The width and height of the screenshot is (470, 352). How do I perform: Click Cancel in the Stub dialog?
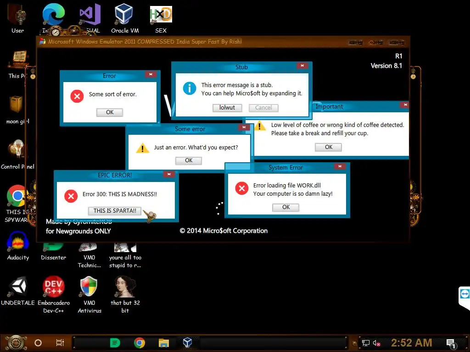click(263, 108)
